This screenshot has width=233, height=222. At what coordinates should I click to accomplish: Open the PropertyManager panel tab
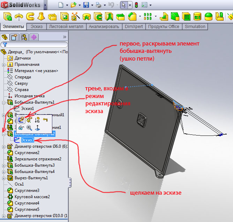coord(14,37)
